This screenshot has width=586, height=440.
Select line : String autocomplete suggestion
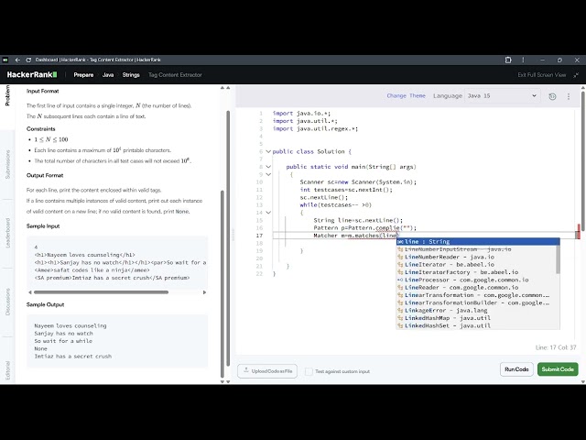tap(478, 242)
